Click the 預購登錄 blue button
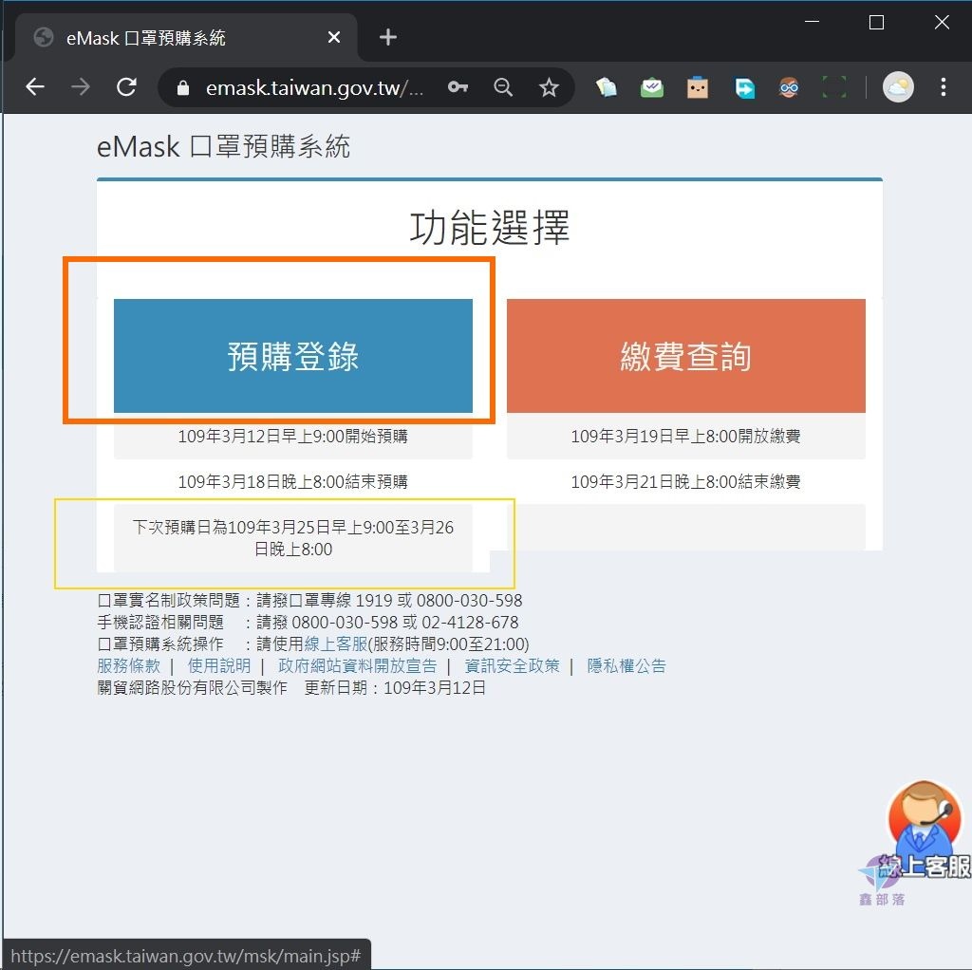The width and height of the screenshot is (972, 970). tap(293, 356)
